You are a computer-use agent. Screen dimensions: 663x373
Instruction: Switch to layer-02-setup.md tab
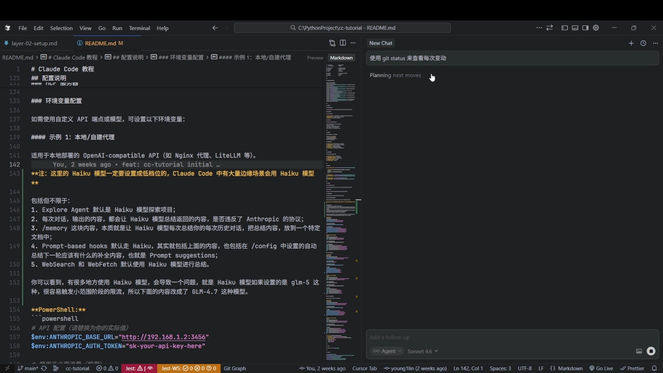point(34,43)
